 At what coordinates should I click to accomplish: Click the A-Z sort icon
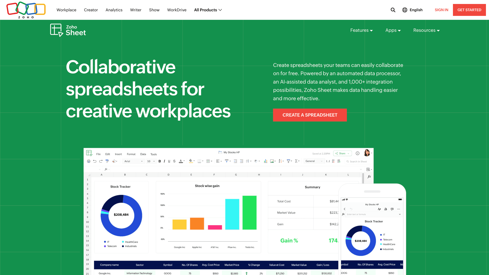(x=280, y=161)
